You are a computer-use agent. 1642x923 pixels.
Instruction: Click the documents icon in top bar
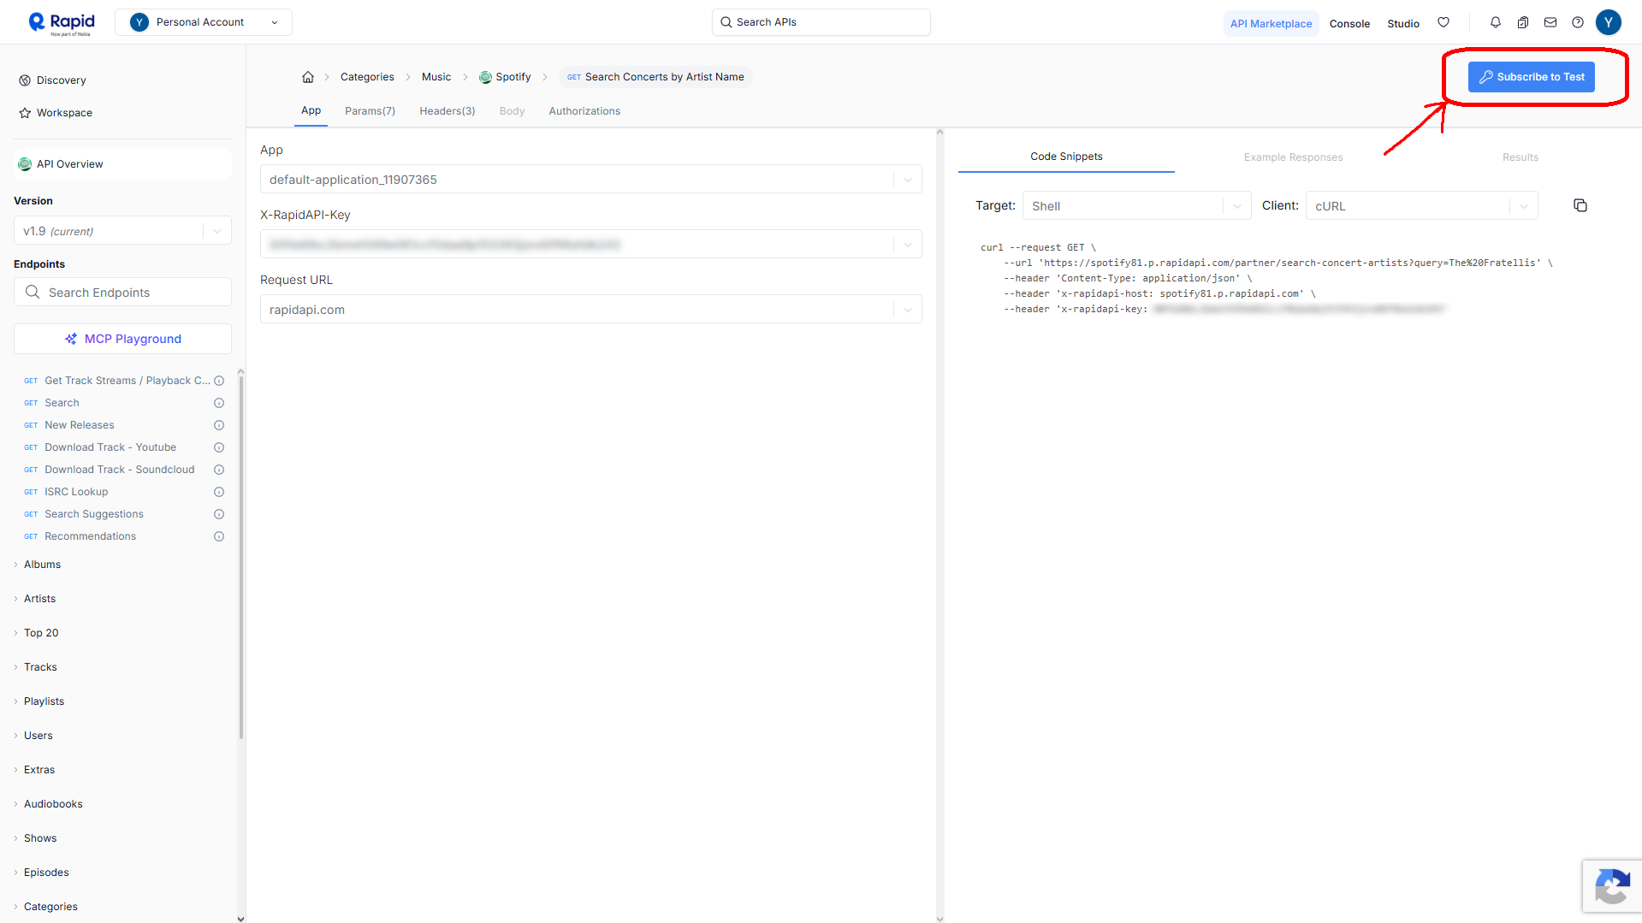coord(1523,22)
